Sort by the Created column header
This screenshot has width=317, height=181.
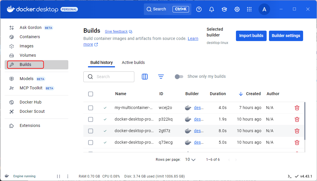point(253,94)
